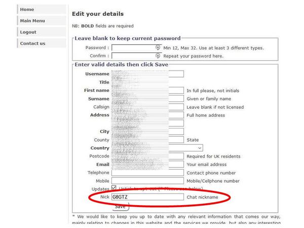Click the key icon in Password field
The width and height of the screenshot is (304, 228).
point(158,48)
